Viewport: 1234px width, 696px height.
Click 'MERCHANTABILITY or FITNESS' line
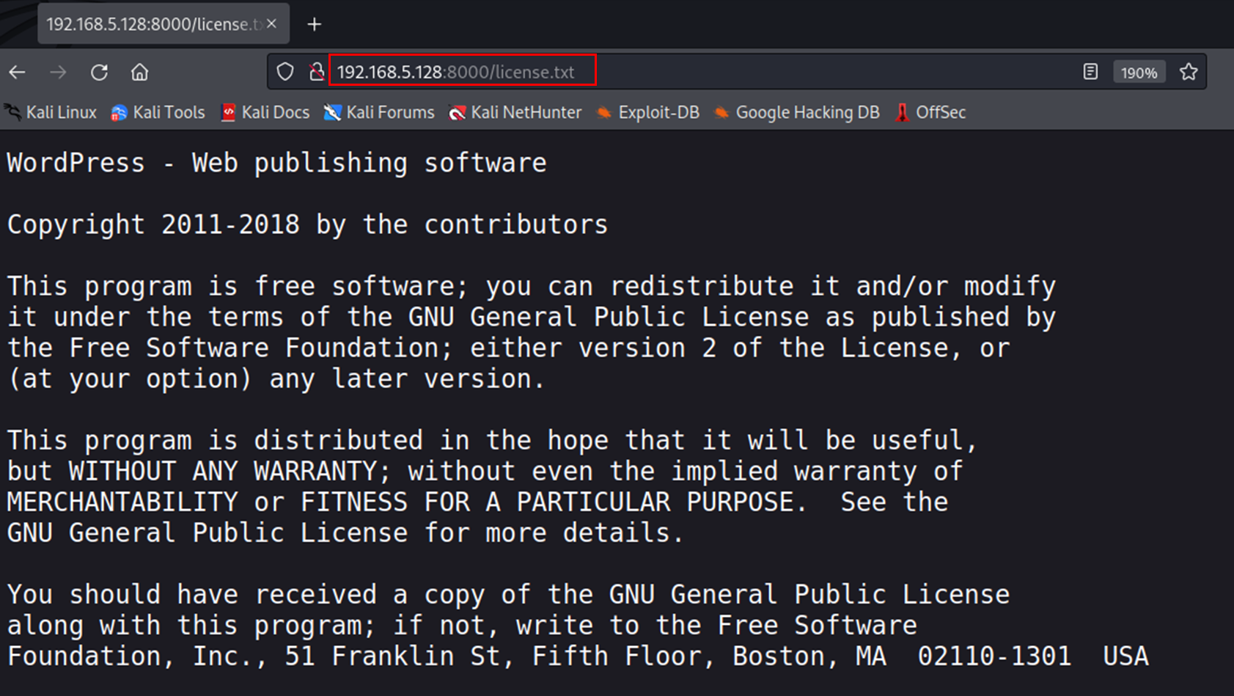coord(477,502)
